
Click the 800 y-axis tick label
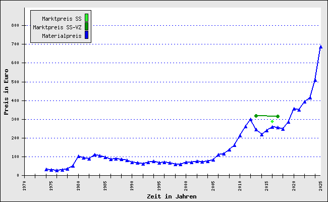tap(15, 25)
